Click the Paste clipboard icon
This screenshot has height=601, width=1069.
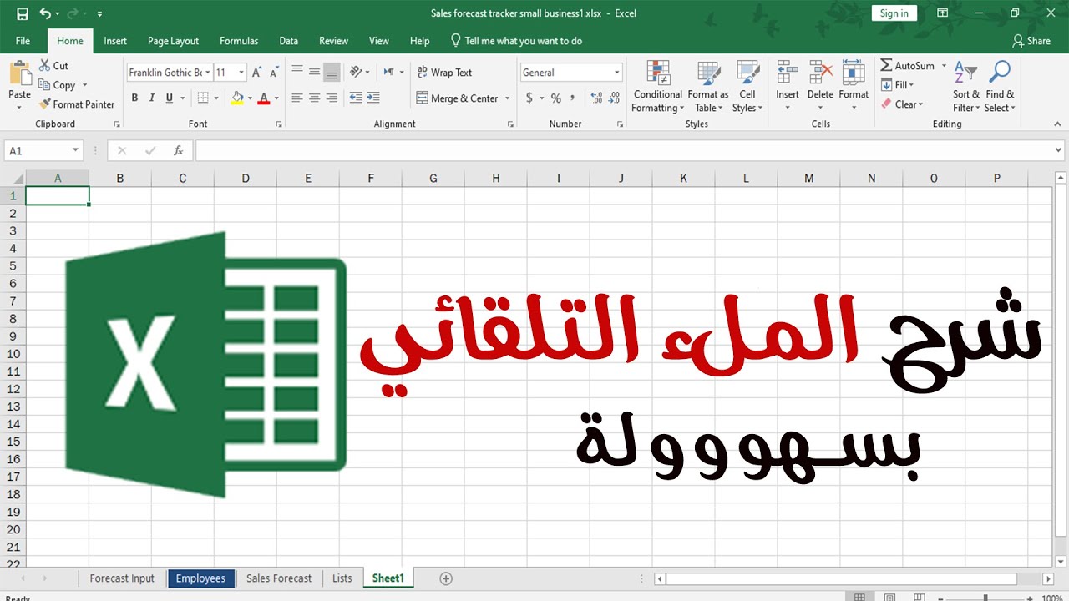click(x=19, y=73)
